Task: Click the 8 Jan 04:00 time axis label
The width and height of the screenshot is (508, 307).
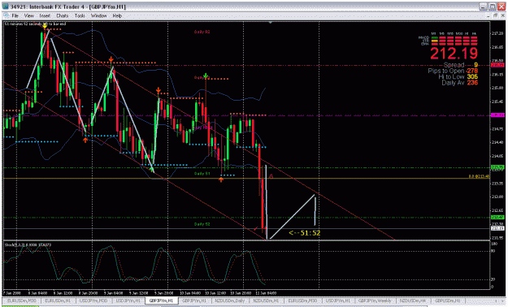Action: click(x=37, y=293)
